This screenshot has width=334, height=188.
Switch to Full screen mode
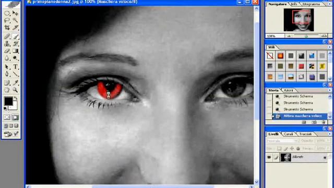(x=16, y=126)
